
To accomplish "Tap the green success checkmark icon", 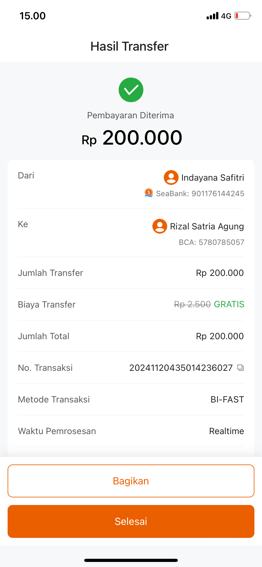I will tap(131, 90).
